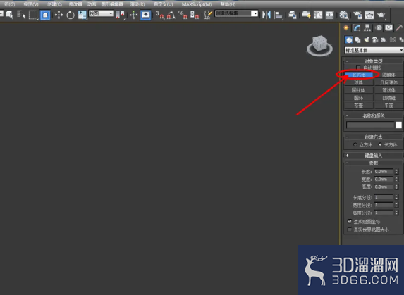Toggle the Angle Snap button
The width and height of the screenshot is (404, 295).
click(x=171, y=15)
